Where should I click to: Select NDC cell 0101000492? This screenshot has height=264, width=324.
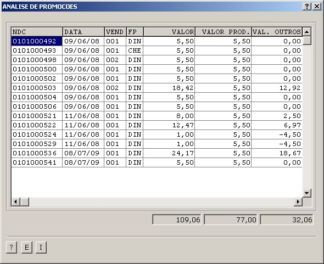(37, 41)
